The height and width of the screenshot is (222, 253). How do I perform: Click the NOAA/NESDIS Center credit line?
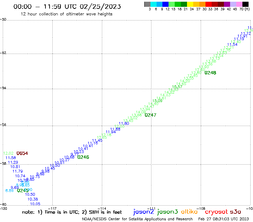(x=137, y=219)
